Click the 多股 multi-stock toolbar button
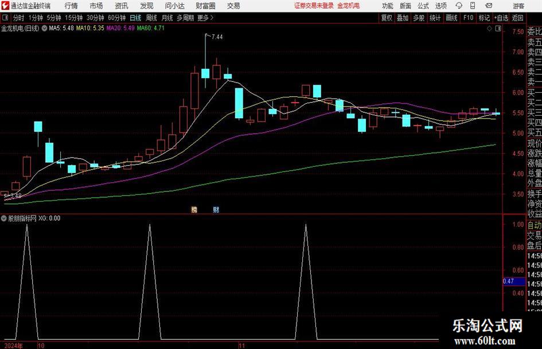 [419, 18]
